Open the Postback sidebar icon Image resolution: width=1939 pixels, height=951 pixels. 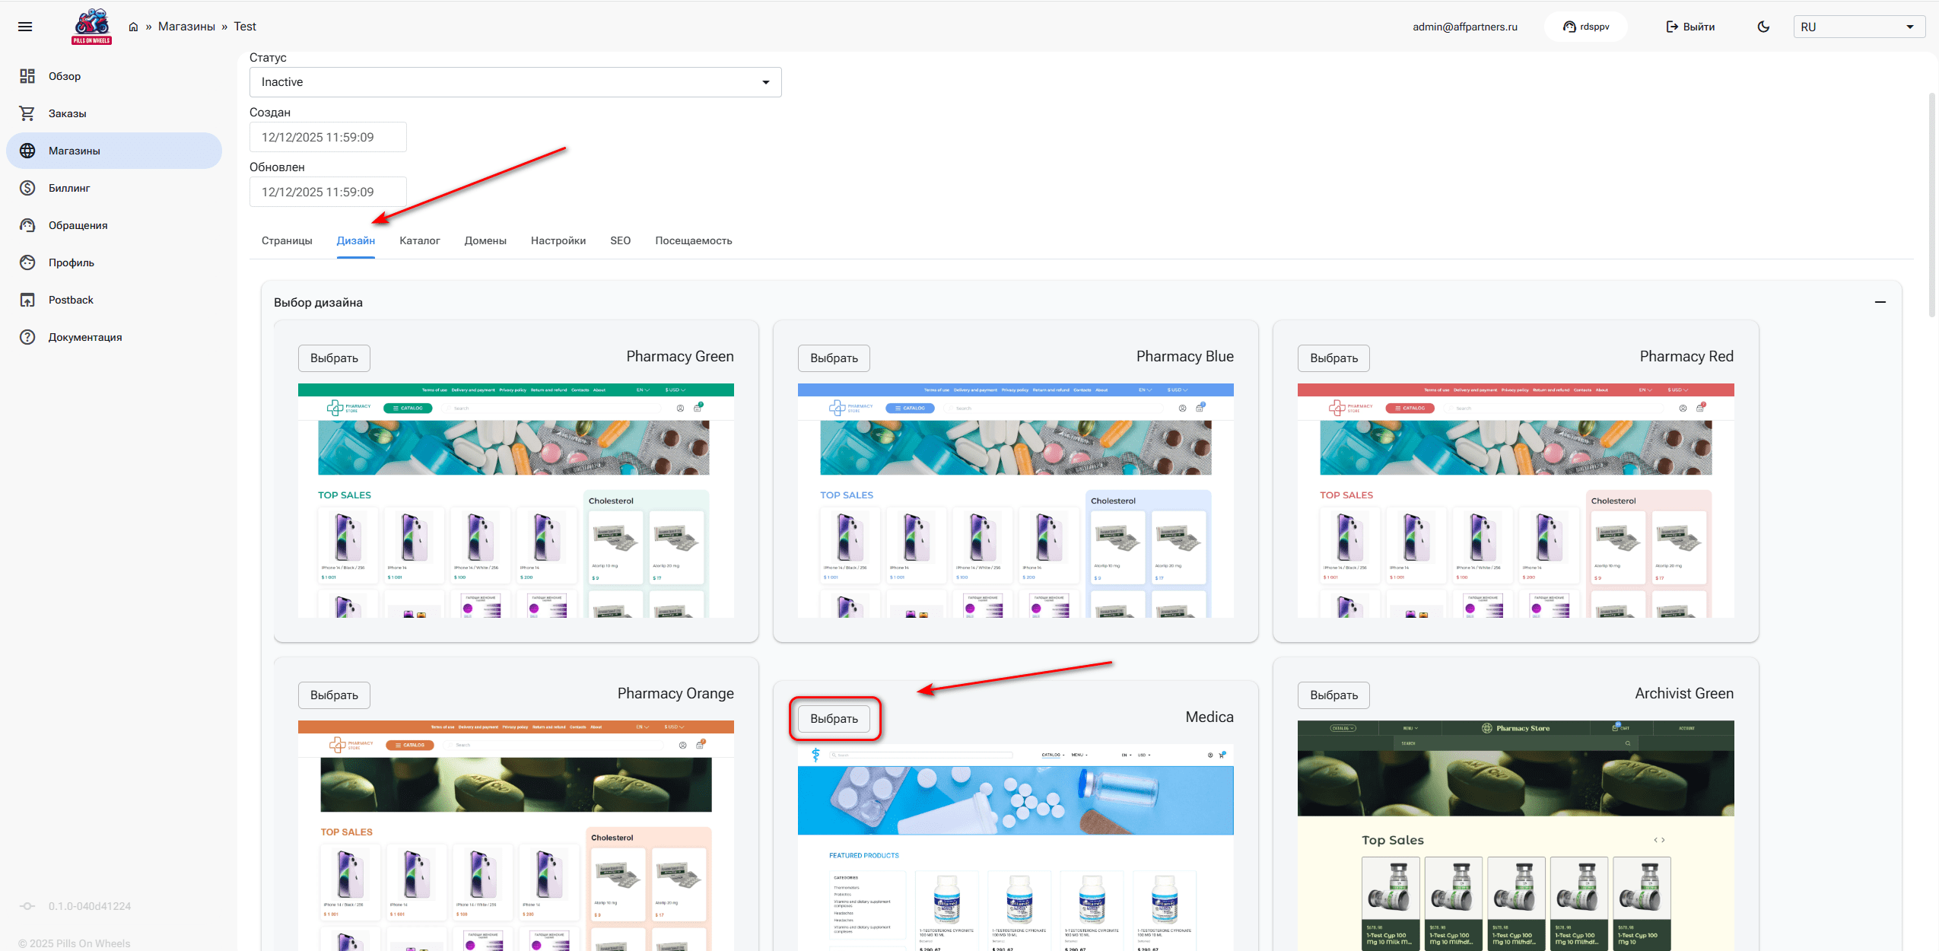(x=27, y=300)
